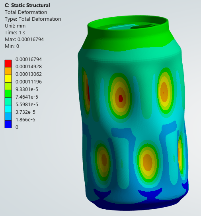Click the 'Type: Total Deformation' label

33,19
